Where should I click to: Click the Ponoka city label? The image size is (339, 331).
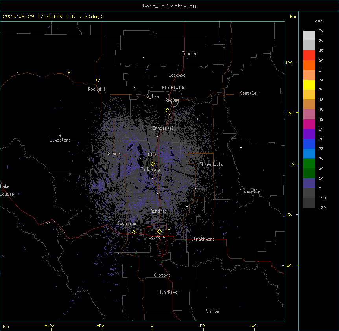(189, 53)
